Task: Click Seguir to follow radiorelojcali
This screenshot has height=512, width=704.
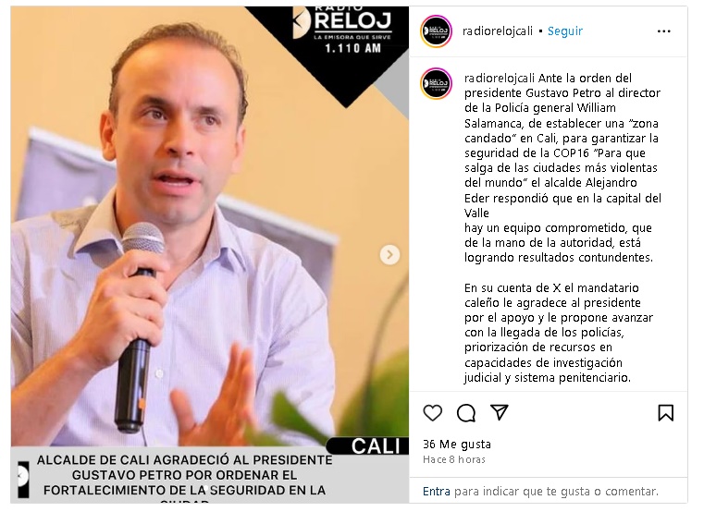Action: click(565, 31)
